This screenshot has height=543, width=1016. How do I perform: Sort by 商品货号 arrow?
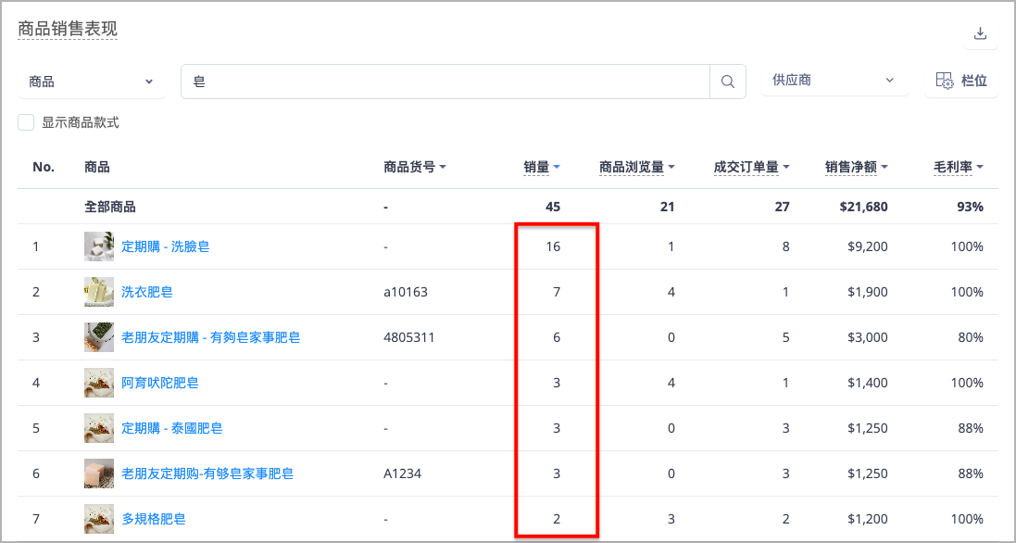point(444,167)
